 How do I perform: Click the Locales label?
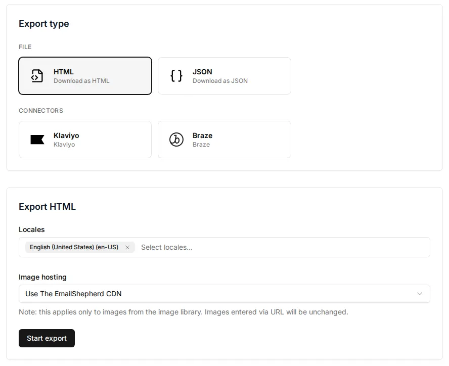(31, 230)
